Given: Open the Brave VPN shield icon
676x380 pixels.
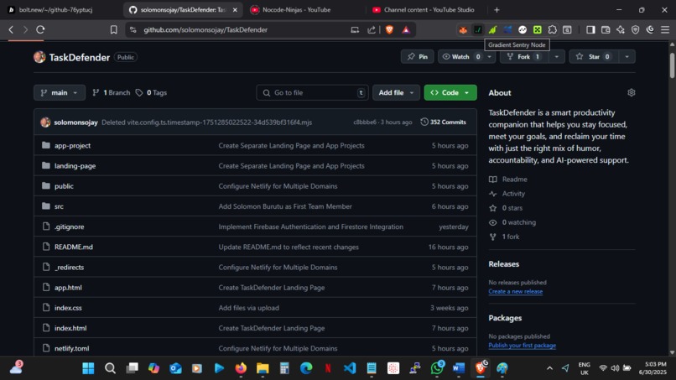Looking at the screenshot, I should click(636, 29).
